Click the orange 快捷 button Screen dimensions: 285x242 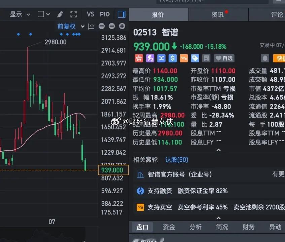[279, 58]
